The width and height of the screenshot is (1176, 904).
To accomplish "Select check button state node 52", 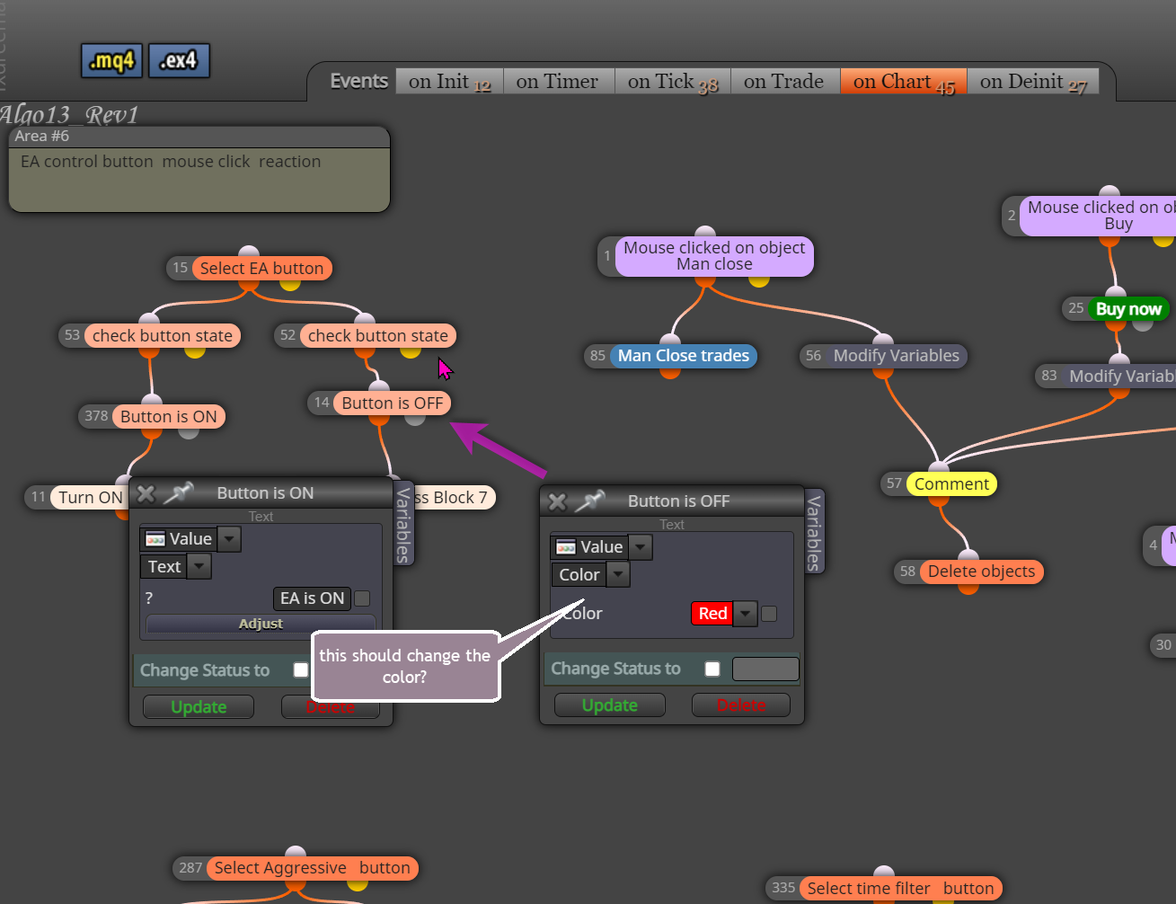I will (377, 335).
